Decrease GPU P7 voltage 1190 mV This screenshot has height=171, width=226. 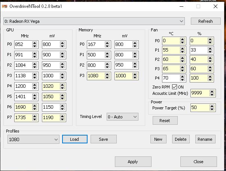pos(62,119)
